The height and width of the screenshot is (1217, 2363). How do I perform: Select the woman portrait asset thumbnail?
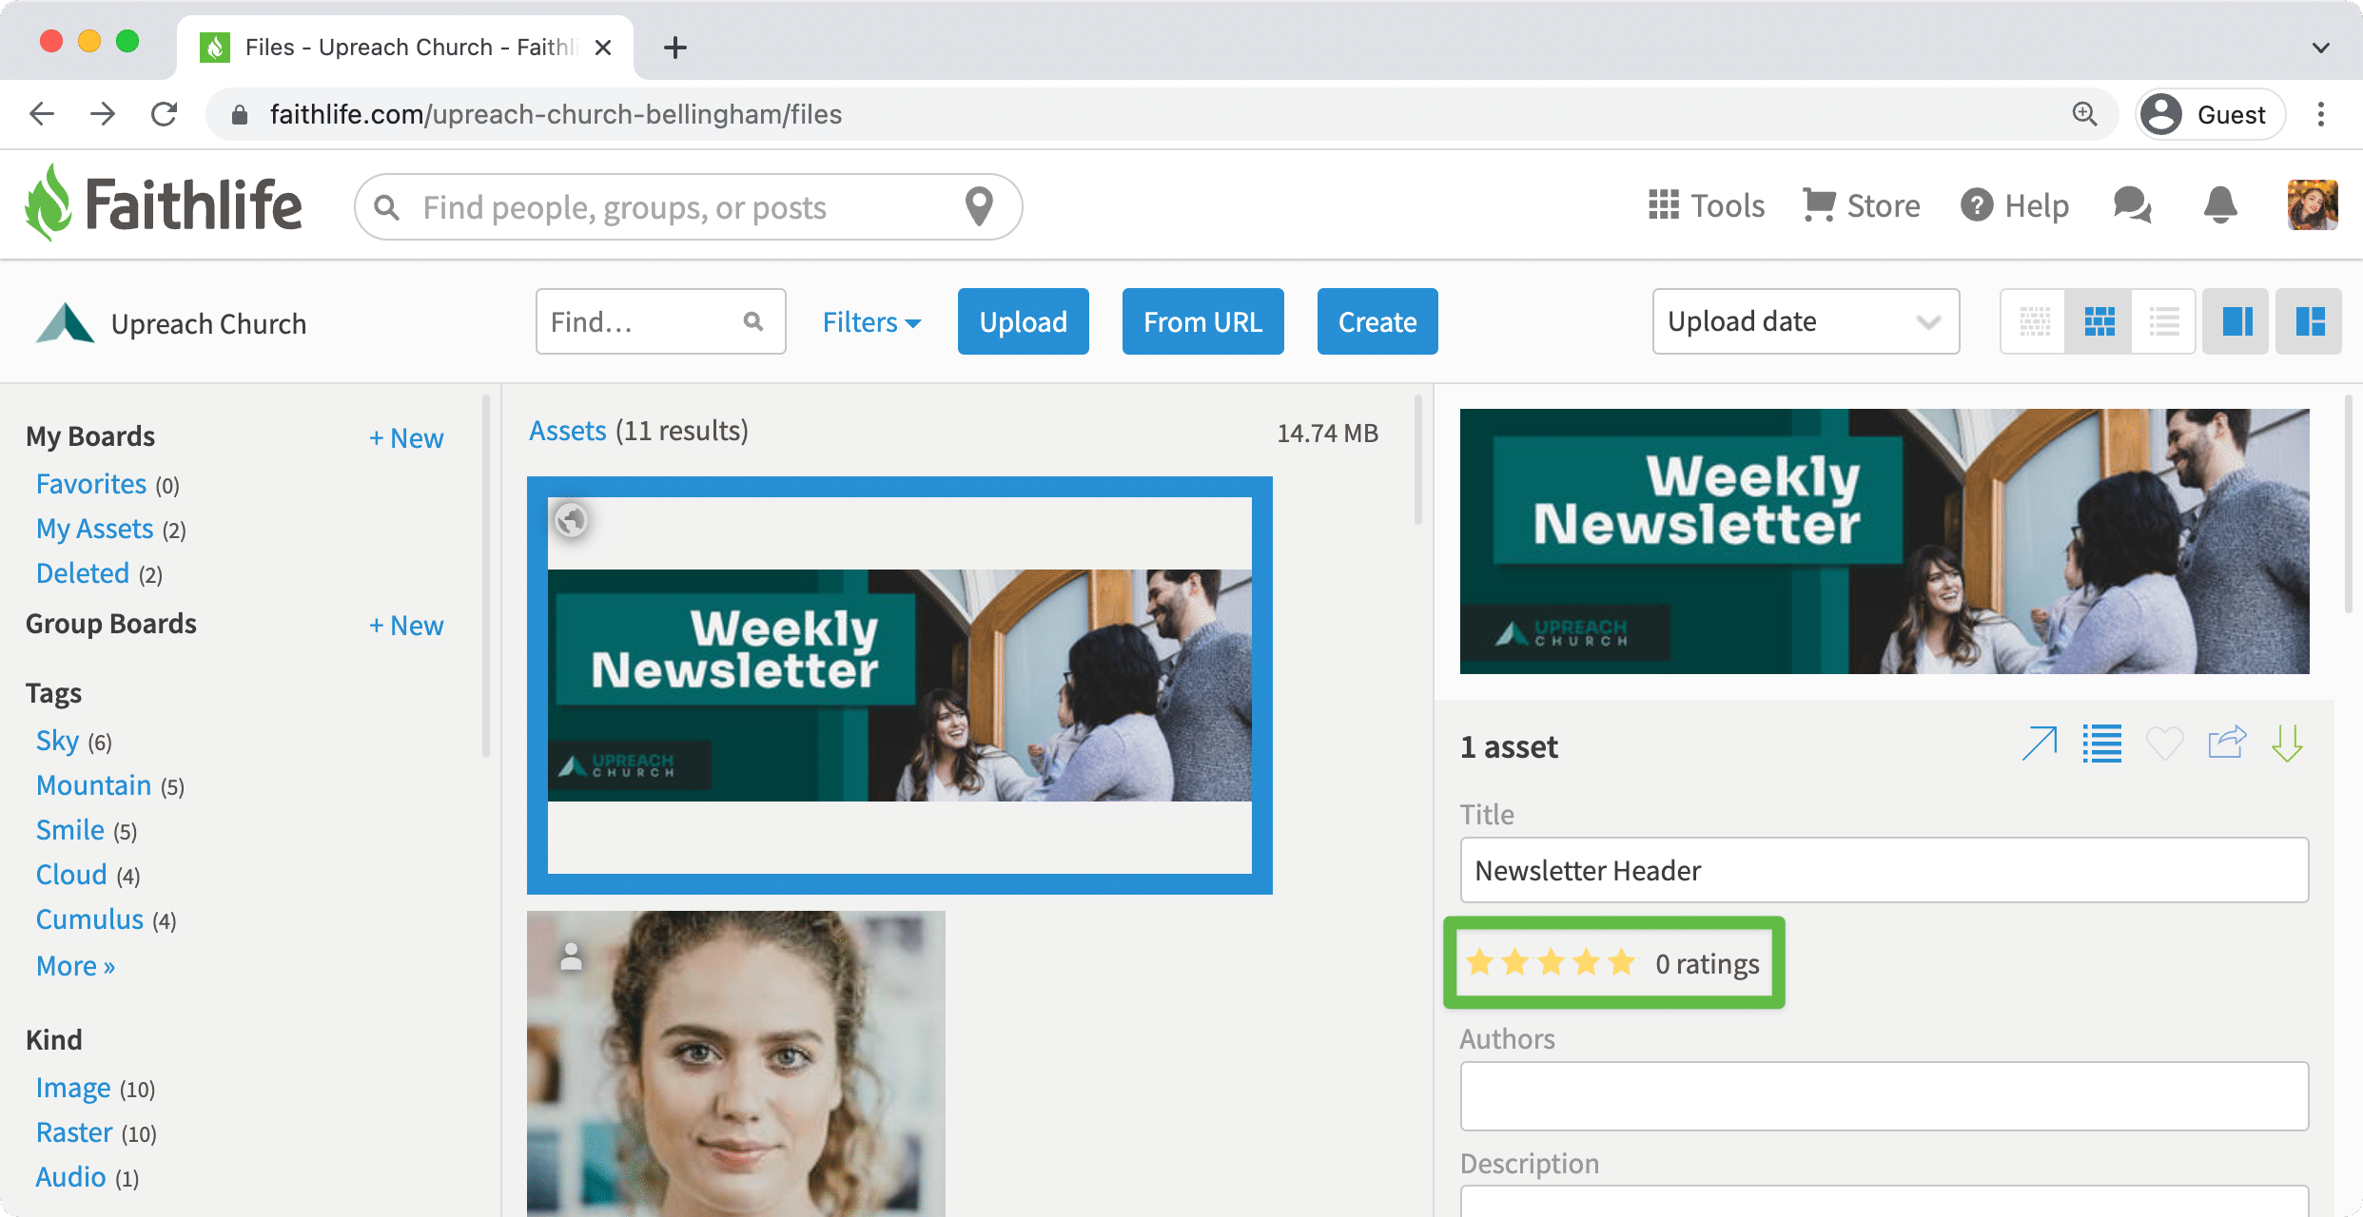click(735, 1063)
